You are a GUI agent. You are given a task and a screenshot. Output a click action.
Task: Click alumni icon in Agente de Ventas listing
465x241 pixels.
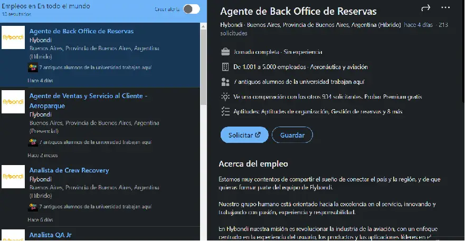click(33, 142)
